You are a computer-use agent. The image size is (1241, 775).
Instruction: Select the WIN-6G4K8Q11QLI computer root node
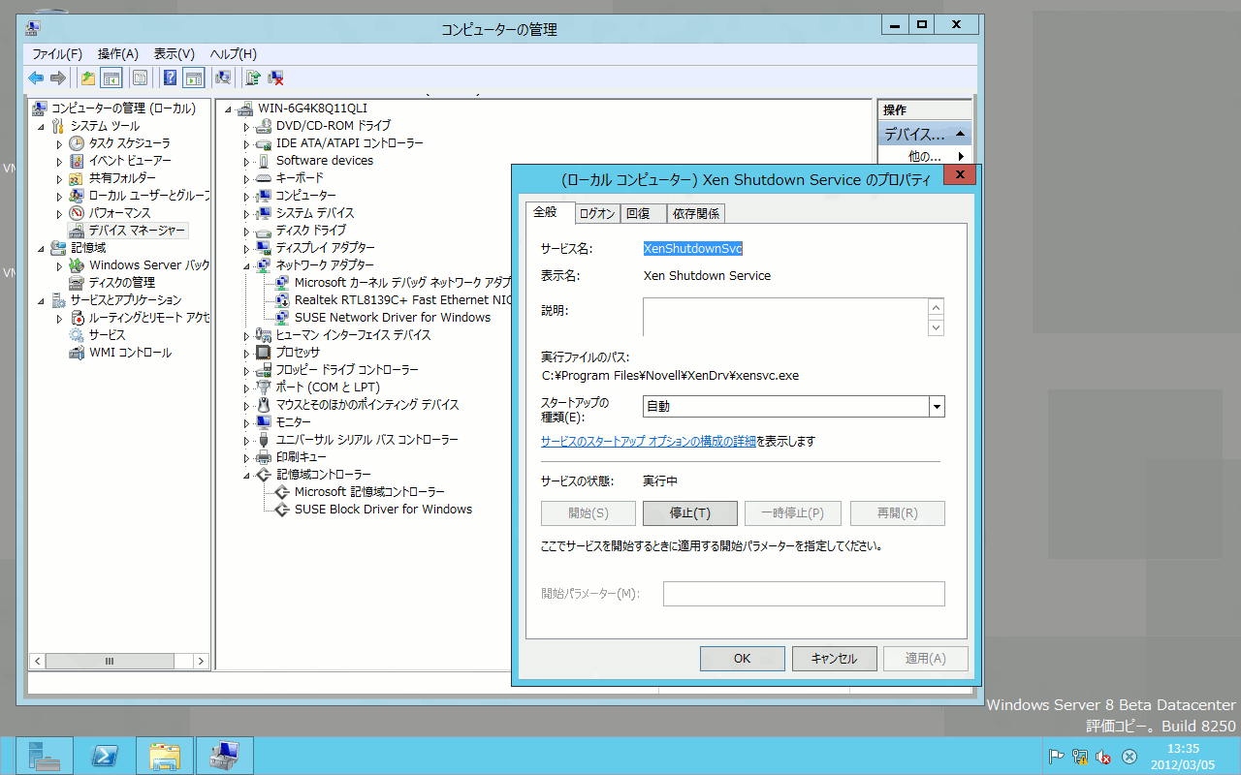(x=312, y=108)
